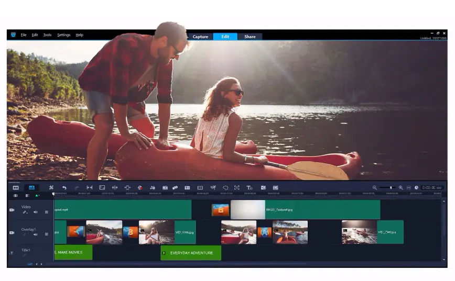Mute the Overlay1 track audio

point(36,234)
